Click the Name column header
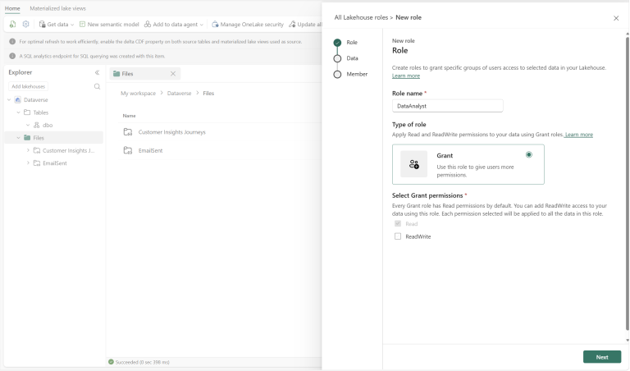 pyautogui.click(x=129, y=116)
